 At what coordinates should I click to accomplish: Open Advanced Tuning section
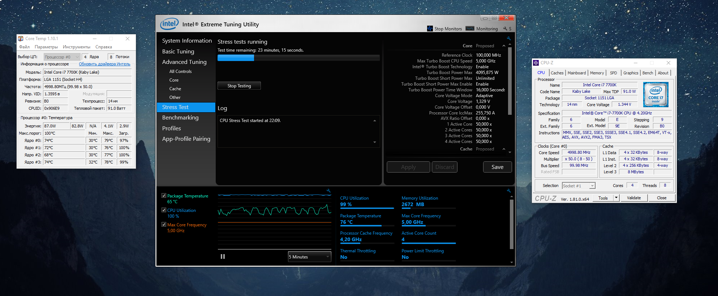click(x=184, y=62)
